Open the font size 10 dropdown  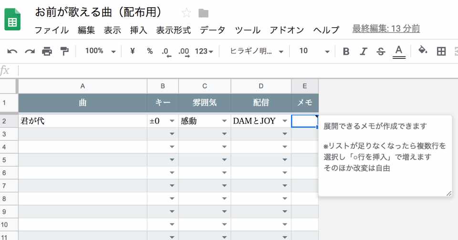[x=314, y=52]
